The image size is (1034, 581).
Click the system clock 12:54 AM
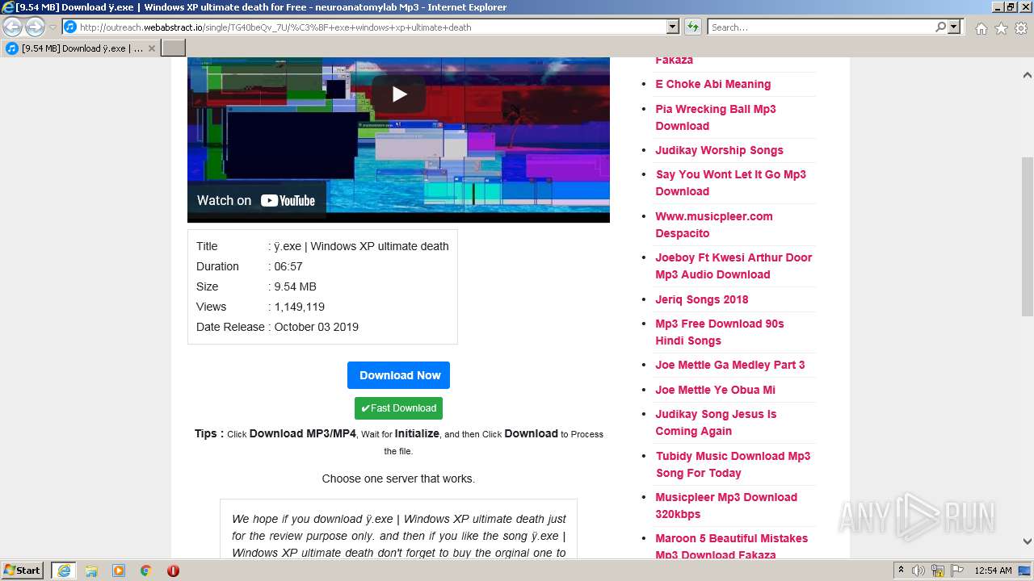tap(993, 571)
